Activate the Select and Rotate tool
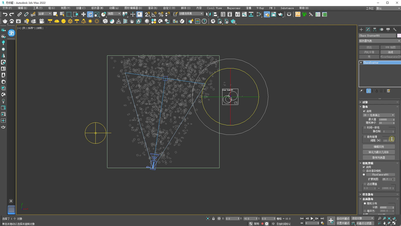Screen dimensions: 401x226 (x=90, y=14)
